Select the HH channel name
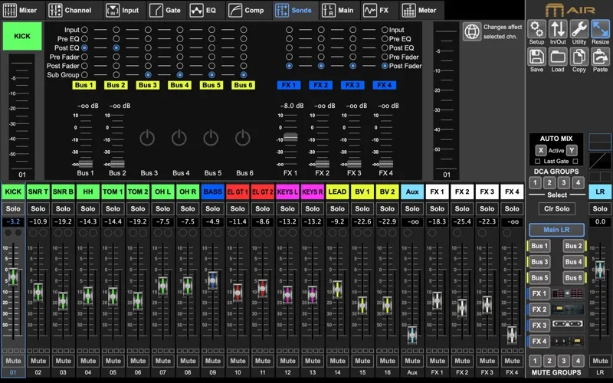613x383 pixels. (x=88, y=192)
